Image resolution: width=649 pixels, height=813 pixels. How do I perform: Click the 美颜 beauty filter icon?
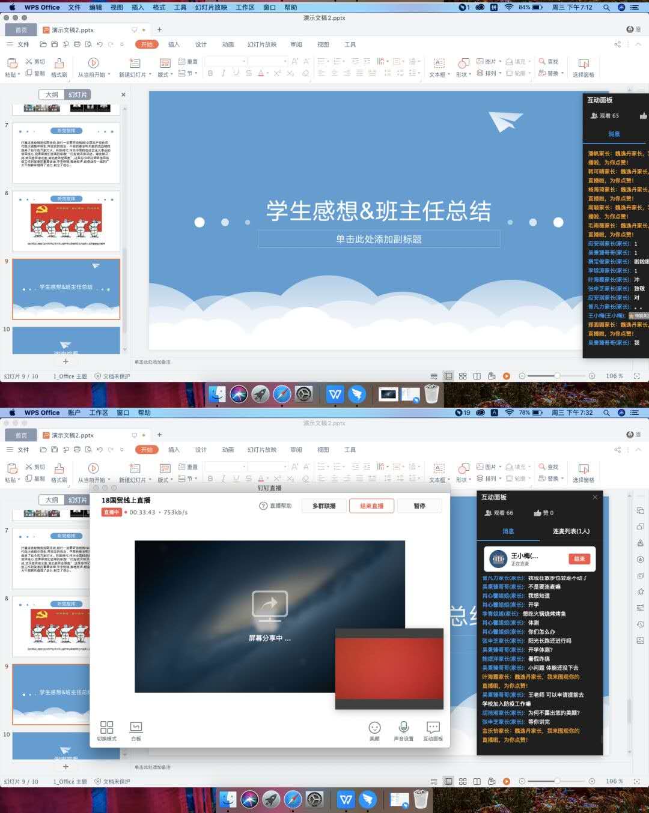[374, 728]
